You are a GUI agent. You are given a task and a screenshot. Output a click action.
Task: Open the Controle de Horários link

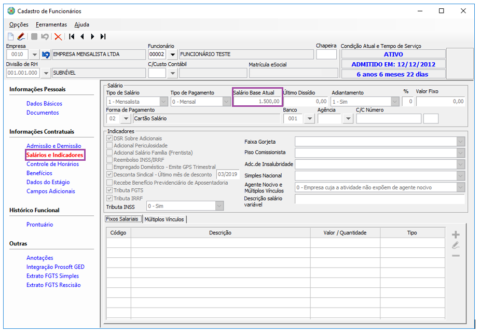click(52, 164)
